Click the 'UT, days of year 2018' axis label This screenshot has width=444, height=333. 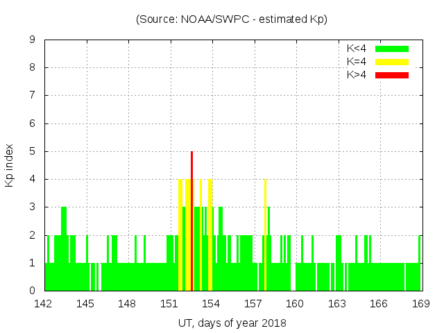(232, 323)
